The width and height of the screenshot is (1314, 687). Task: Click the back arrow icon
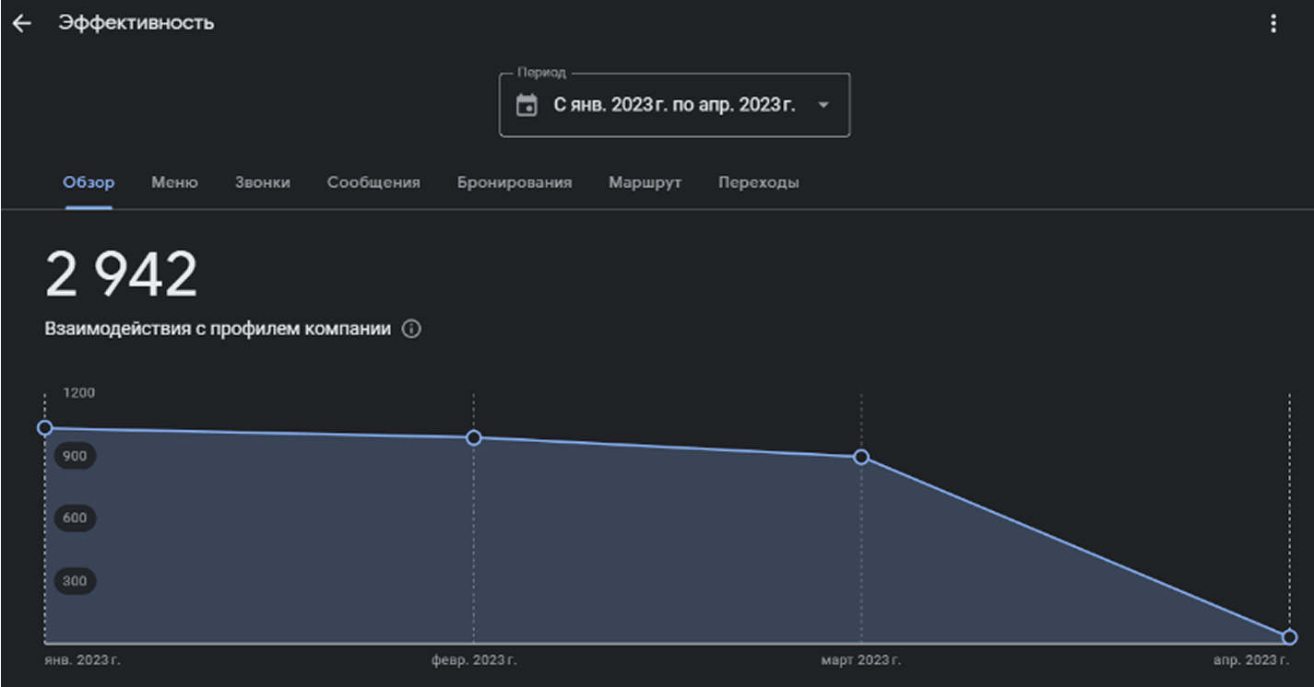coord(21,22)
